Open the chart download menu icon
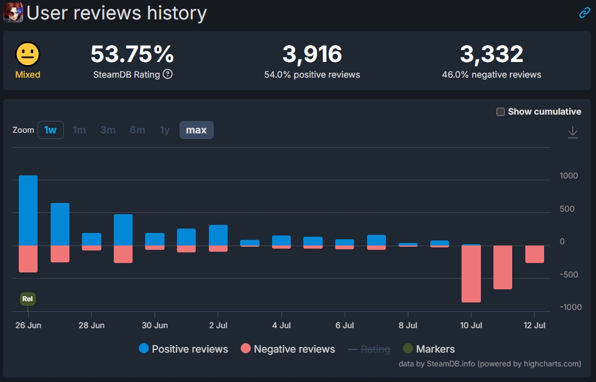 (572, 132)
